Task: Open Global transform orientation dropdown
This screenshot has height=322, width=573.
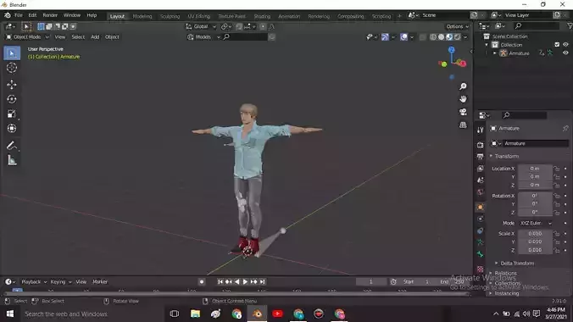Action: pos(201,26)
